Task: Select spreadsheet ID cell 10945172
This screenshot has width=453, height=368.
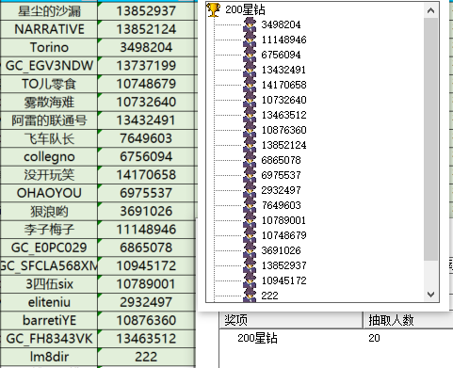Action: click(146, 265)
